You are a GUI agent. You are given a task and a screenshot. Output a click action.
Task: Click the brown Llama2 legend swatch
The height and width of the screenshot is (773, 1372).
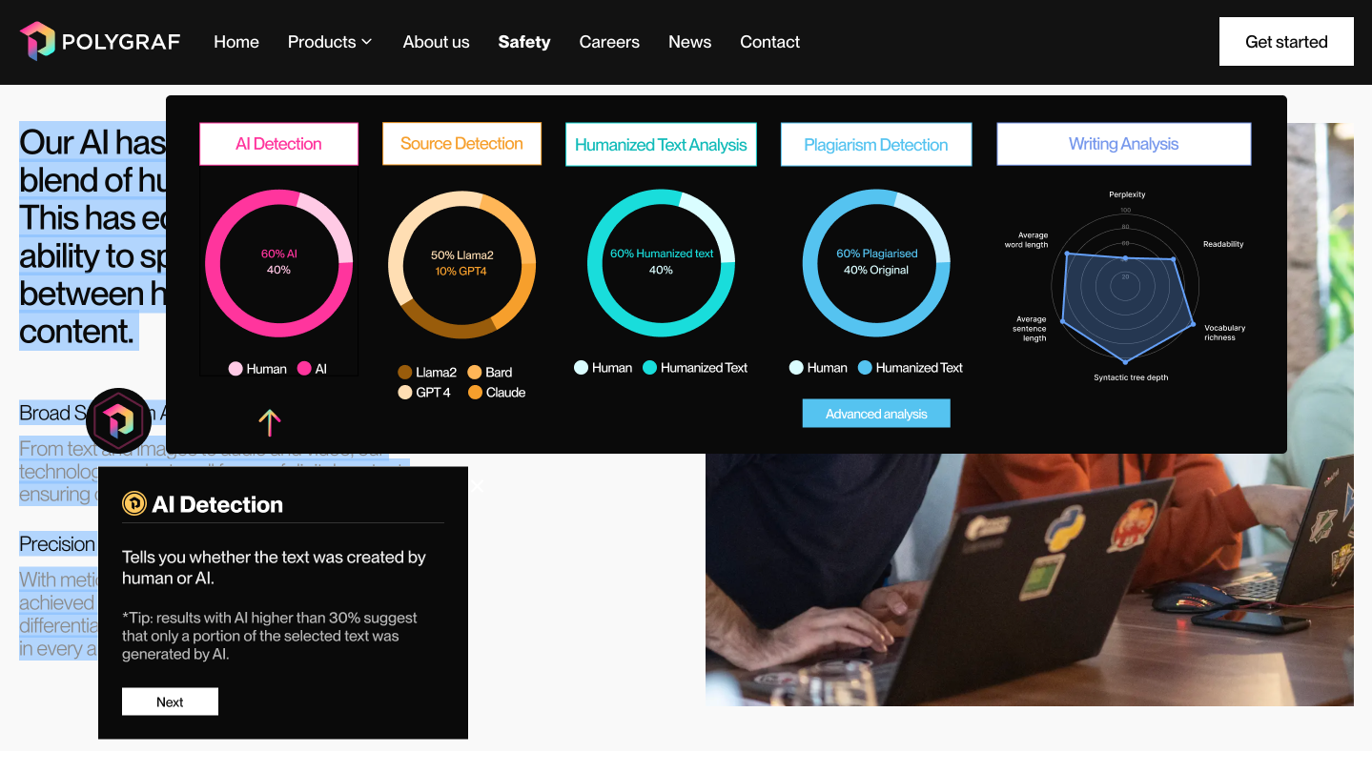pos(404,373)
